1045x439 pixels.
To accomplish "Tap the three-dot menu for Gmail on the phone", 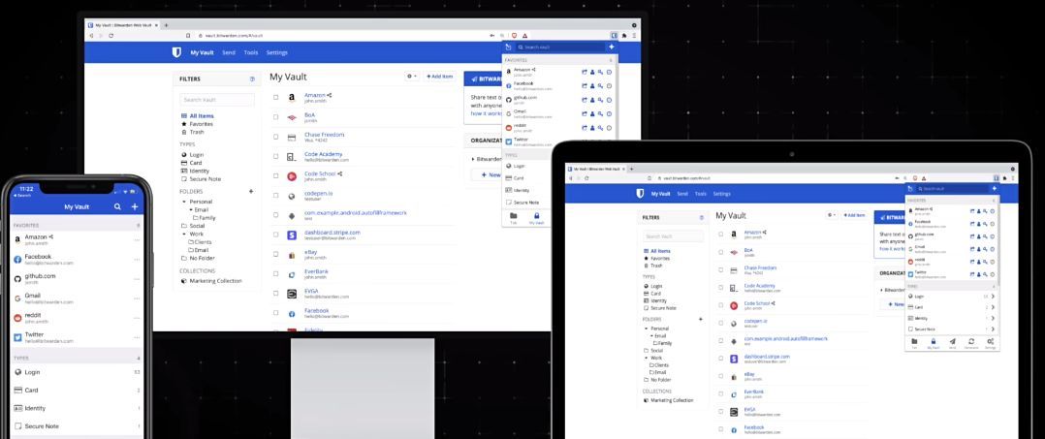I will (137, 298).
